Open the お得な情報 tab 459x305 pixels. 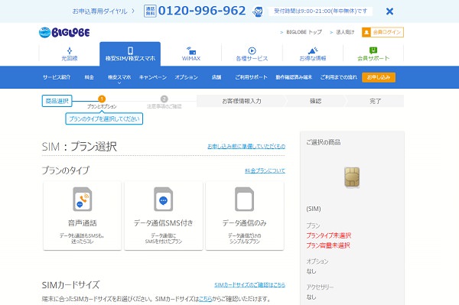pos(313,54)
